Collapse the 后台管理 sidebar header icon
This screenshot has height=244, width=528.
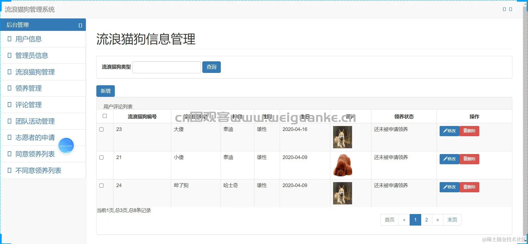pyautogui.click(x=80, y=25)
